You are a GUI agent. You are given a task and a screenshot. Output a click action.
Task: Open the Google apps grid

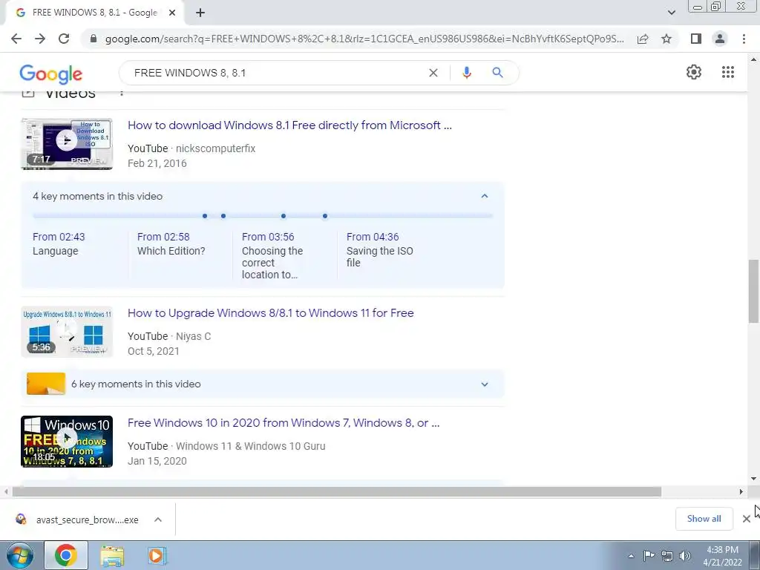pos(728,72)
